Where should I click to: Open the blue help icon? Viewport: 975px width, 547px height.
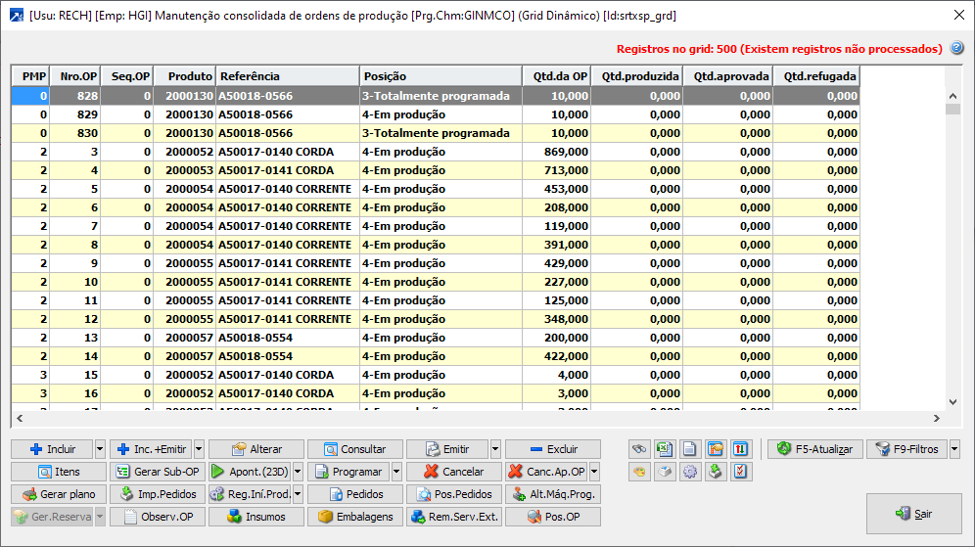(x=956, y=48)
